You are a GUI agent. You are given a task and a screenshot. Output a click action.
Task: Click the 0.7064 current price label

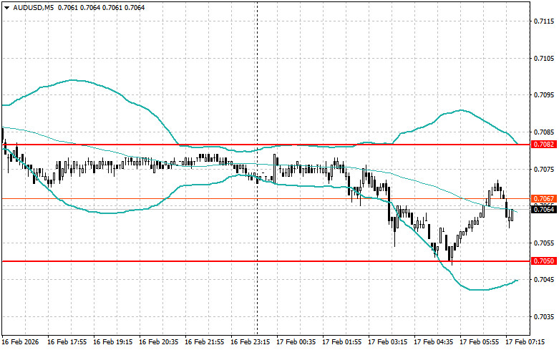544,209
